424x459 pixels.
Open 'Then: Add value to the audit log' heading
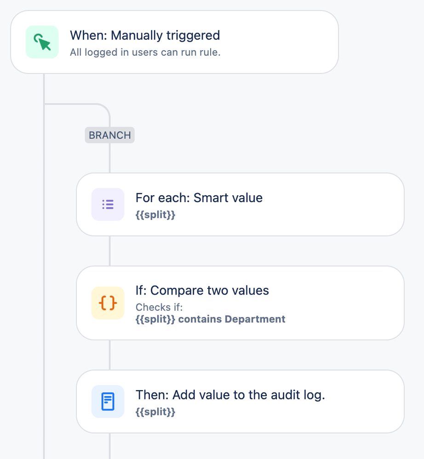(x=230, y=395)
